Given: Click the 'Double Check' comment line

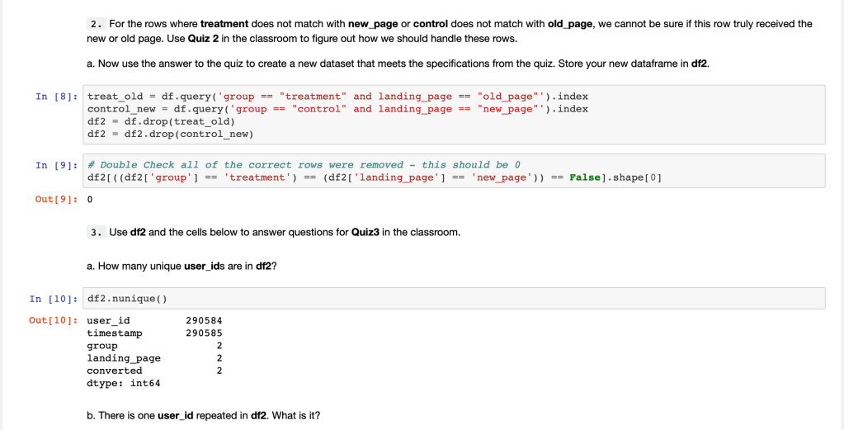Looking at the screenshot, I should [x=304, y=165].
